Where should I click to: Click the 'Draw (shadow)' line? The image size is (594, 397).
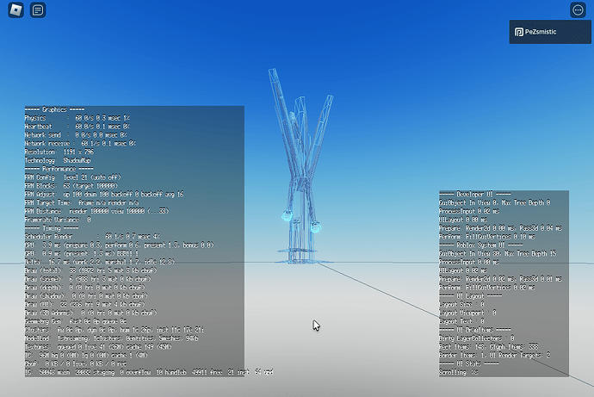86,296
